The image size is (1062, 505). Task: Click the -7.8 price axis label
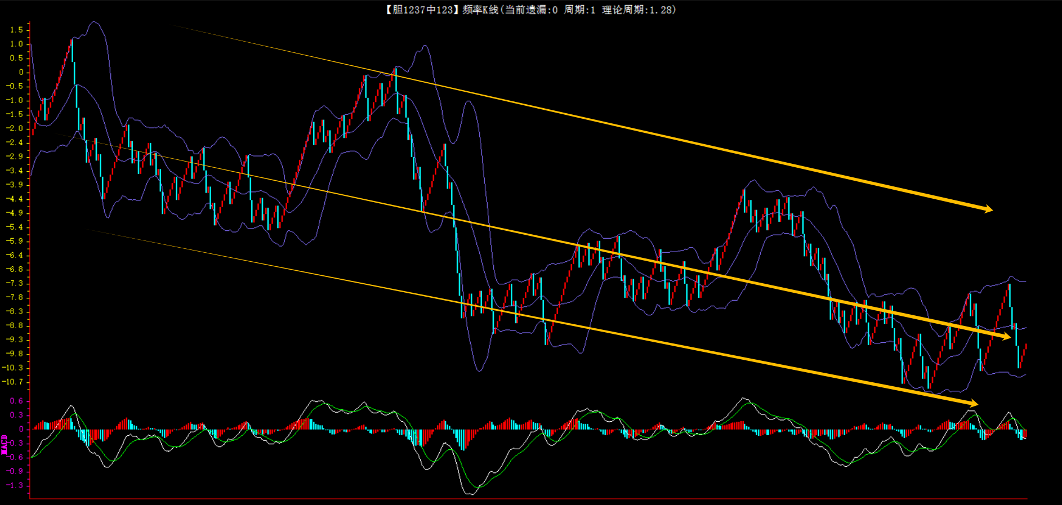15,297
